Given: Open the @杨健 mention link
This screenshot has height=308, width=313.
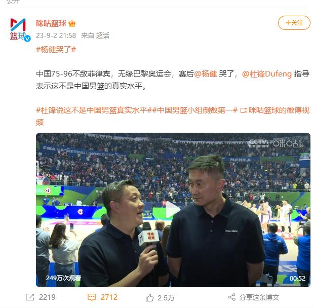Looking at the screenshot, I should (x=206, y=74).
